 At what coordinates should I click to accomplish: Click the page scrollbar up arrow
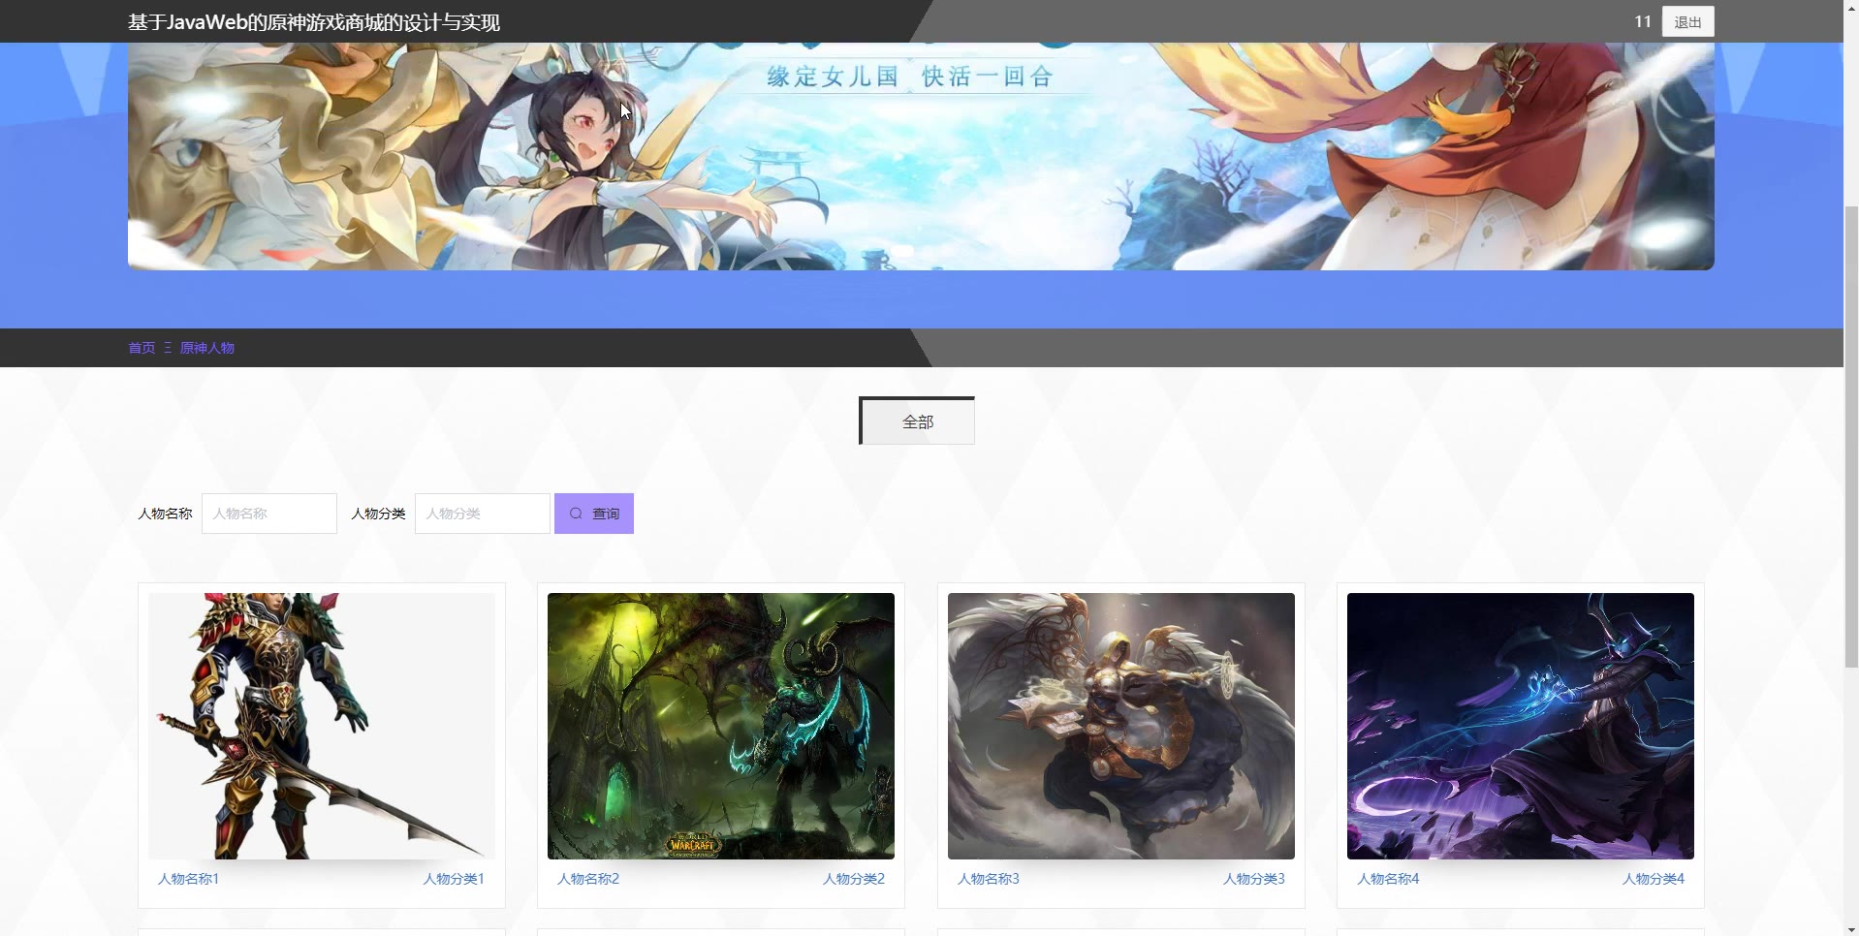(1851, 8)
